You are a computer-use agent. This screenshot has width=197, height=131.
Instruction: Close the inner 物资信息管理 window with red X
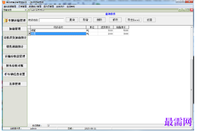(191, 10)
